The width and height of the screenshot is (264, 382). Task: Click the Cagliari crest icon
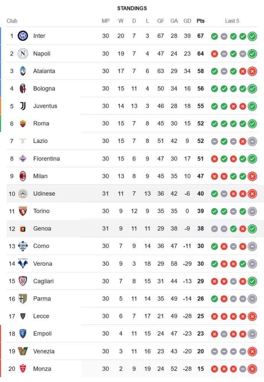[23, 281]
